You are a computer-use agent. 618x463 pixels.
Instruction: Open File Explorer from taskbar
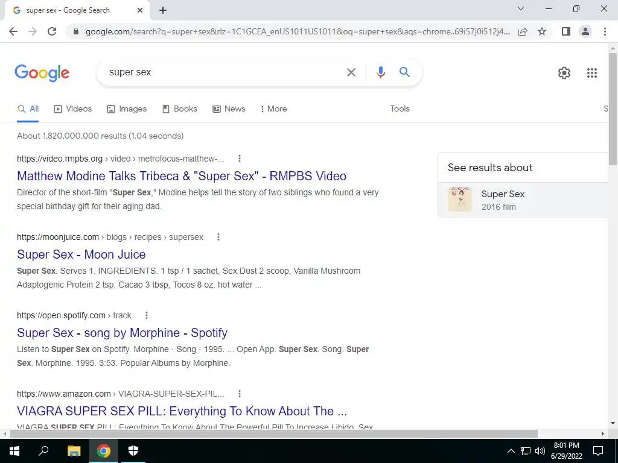[74, 451]
